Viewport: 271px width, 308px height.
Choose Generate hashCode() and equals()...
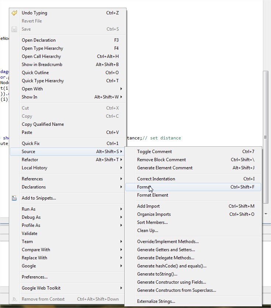click(x=193, y=266)
